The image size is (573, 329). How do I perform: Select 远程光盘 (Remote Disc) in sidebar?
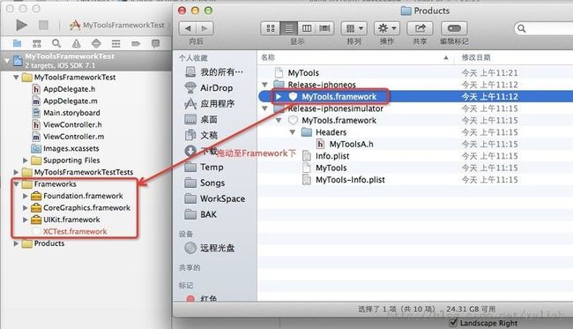210,248
